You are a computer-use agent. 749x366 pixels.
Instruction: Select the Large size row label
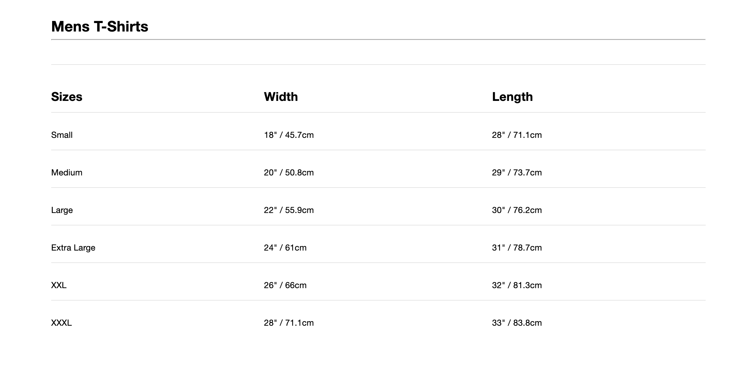[62, 210]
